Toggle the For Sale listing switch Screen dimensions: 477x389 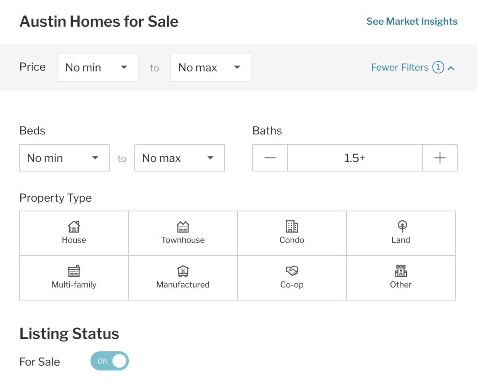110,361
